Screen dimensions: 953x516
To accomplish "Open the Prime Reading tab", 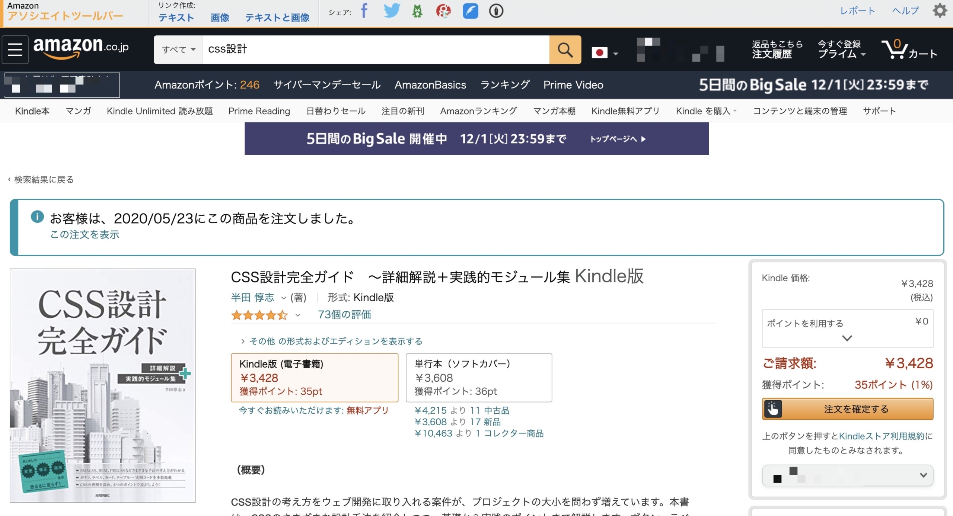I will (259, 111).
